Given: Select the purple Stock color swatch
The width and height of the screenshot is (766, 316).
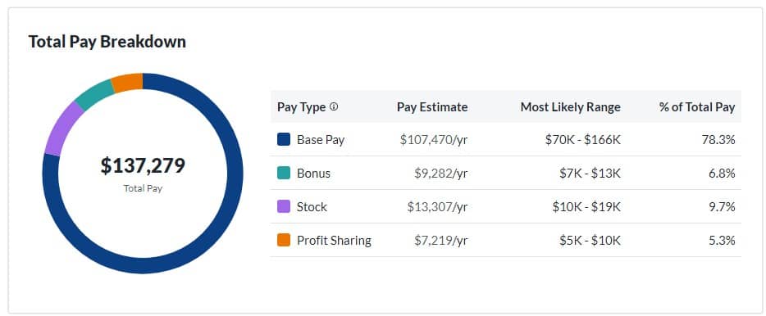Looking at the screenshot, I should [x=284, y=207].
